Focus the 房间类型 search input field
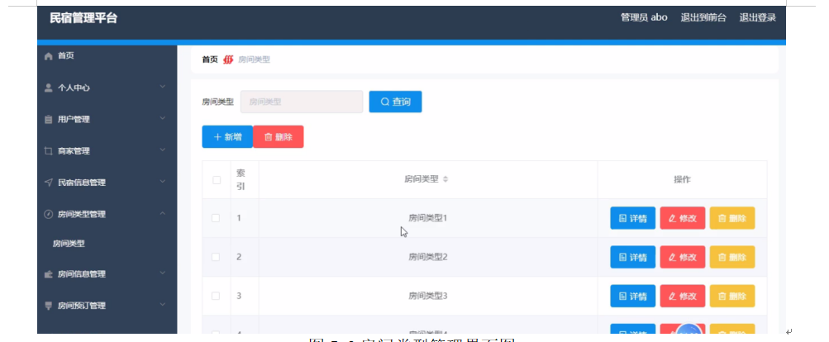The width and height of the screenshot is (829, 342). tap(302, 102)
